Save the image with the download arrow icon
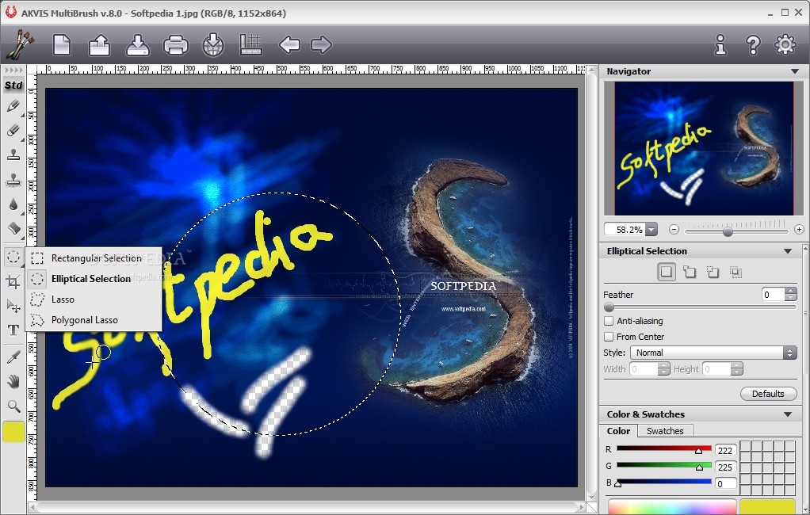The width and height of the screenshot is (810, 515). click(x=138, y=44)
